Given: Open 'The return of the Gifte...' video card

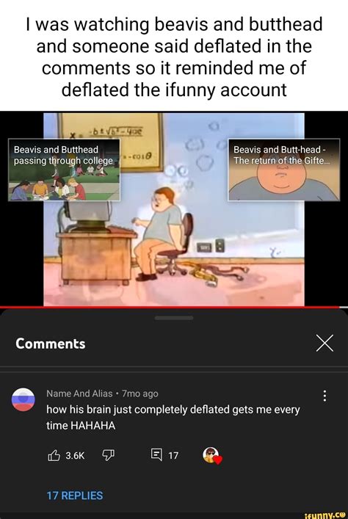Looking at the screenshot, I should click(284, 170).
